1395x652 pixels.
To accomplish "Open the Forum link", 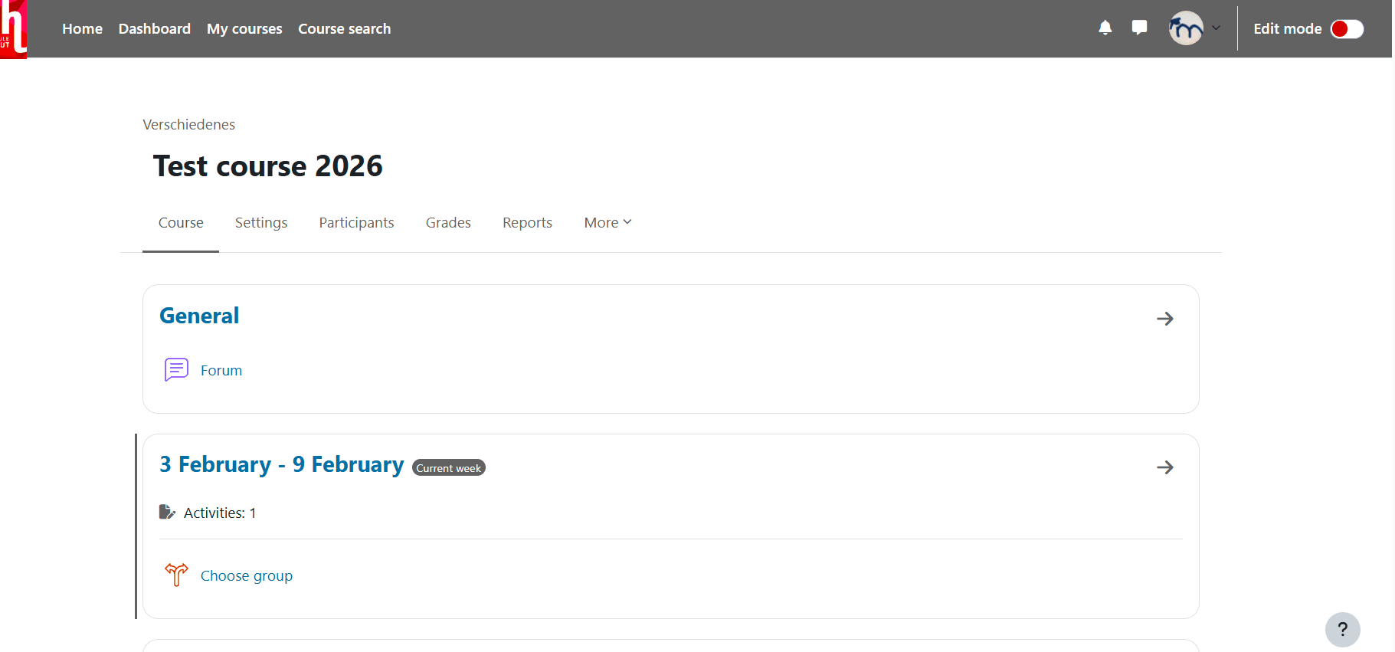I will point(221,371).
